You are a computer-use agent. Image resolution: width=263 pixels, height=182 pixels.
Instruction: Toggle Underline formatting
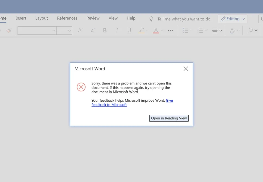pos(129,31)
